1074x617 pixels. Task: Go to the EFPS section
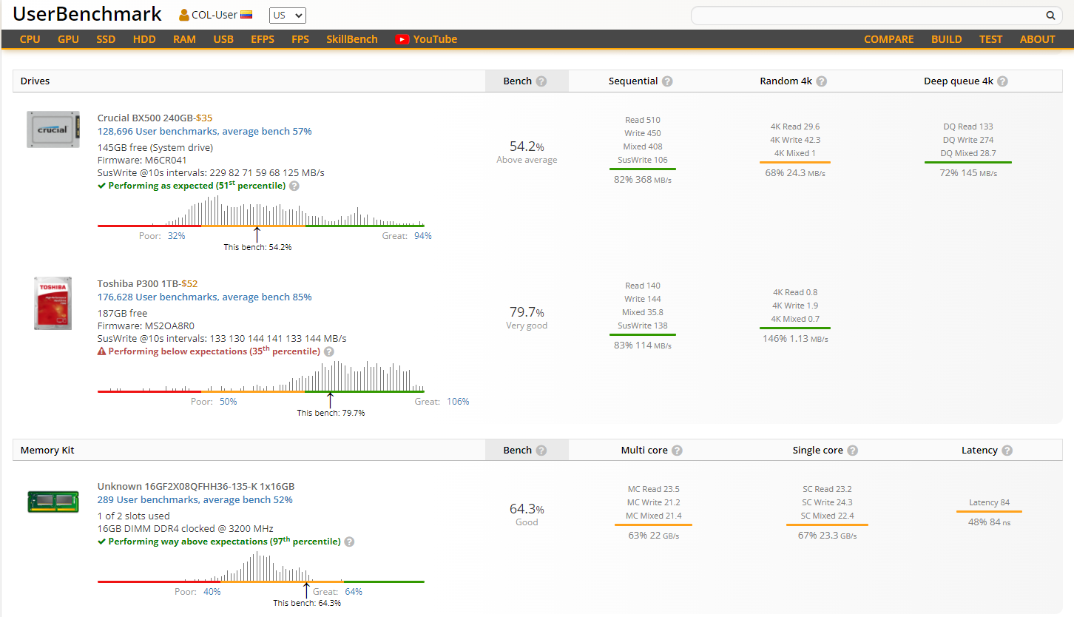click(x=263, y=39)
